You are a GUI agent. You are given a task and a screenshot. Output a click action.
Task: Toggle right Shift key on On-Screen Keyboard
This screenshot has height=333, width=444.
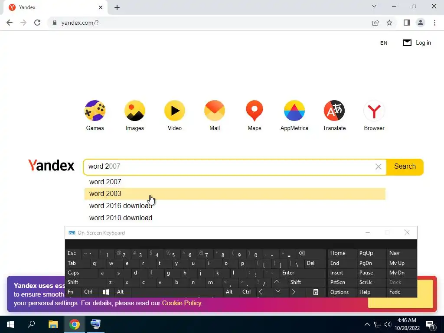[307, 282]
